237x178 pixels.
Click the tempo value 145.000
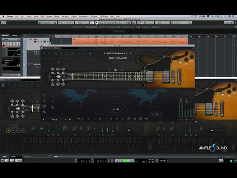point(162,161)
